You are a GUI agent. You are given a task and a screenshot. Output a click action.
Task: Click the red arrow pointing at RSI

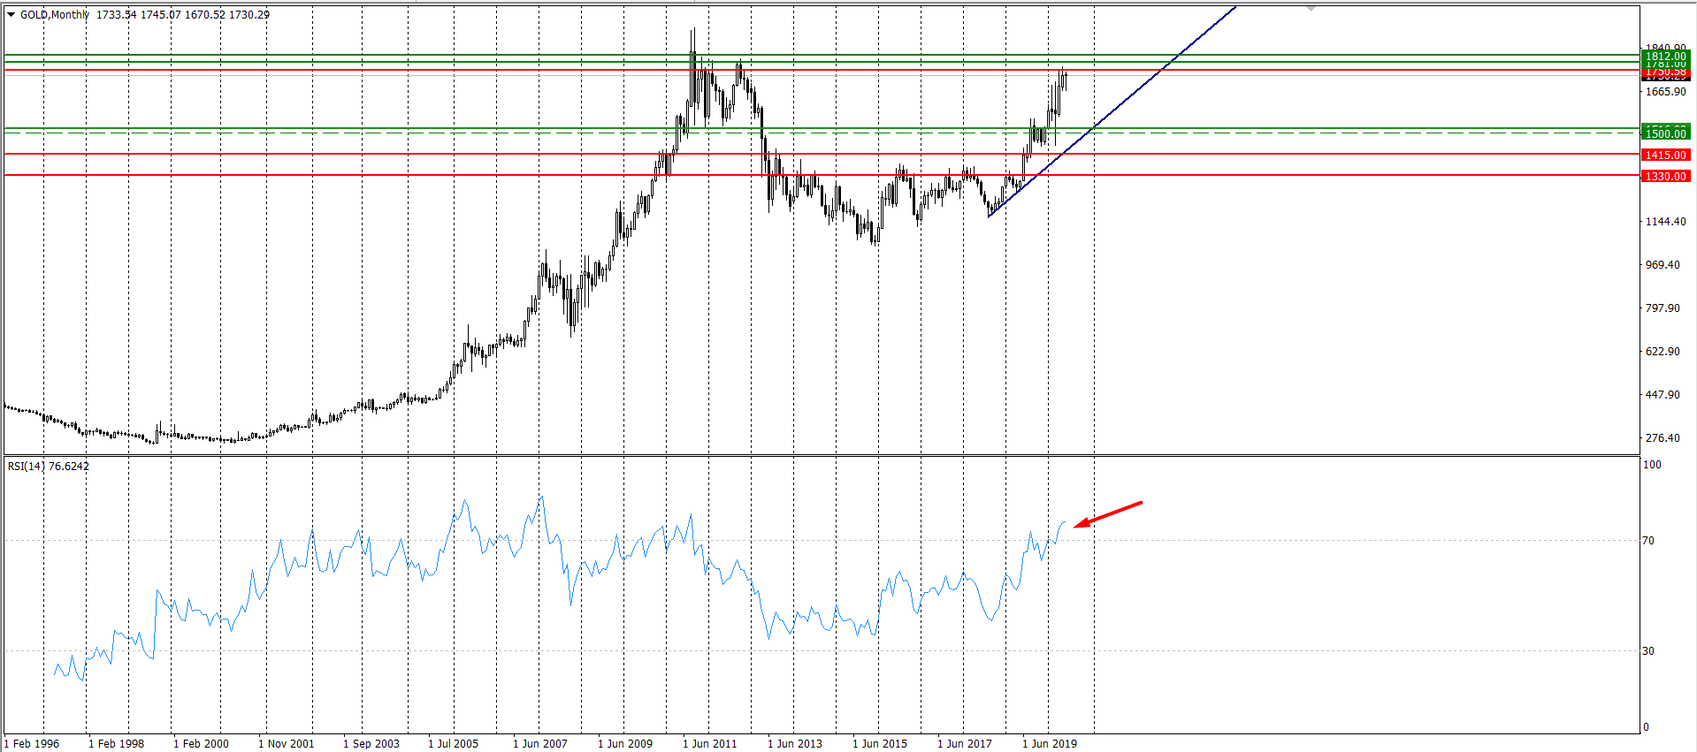point(1108,514)
